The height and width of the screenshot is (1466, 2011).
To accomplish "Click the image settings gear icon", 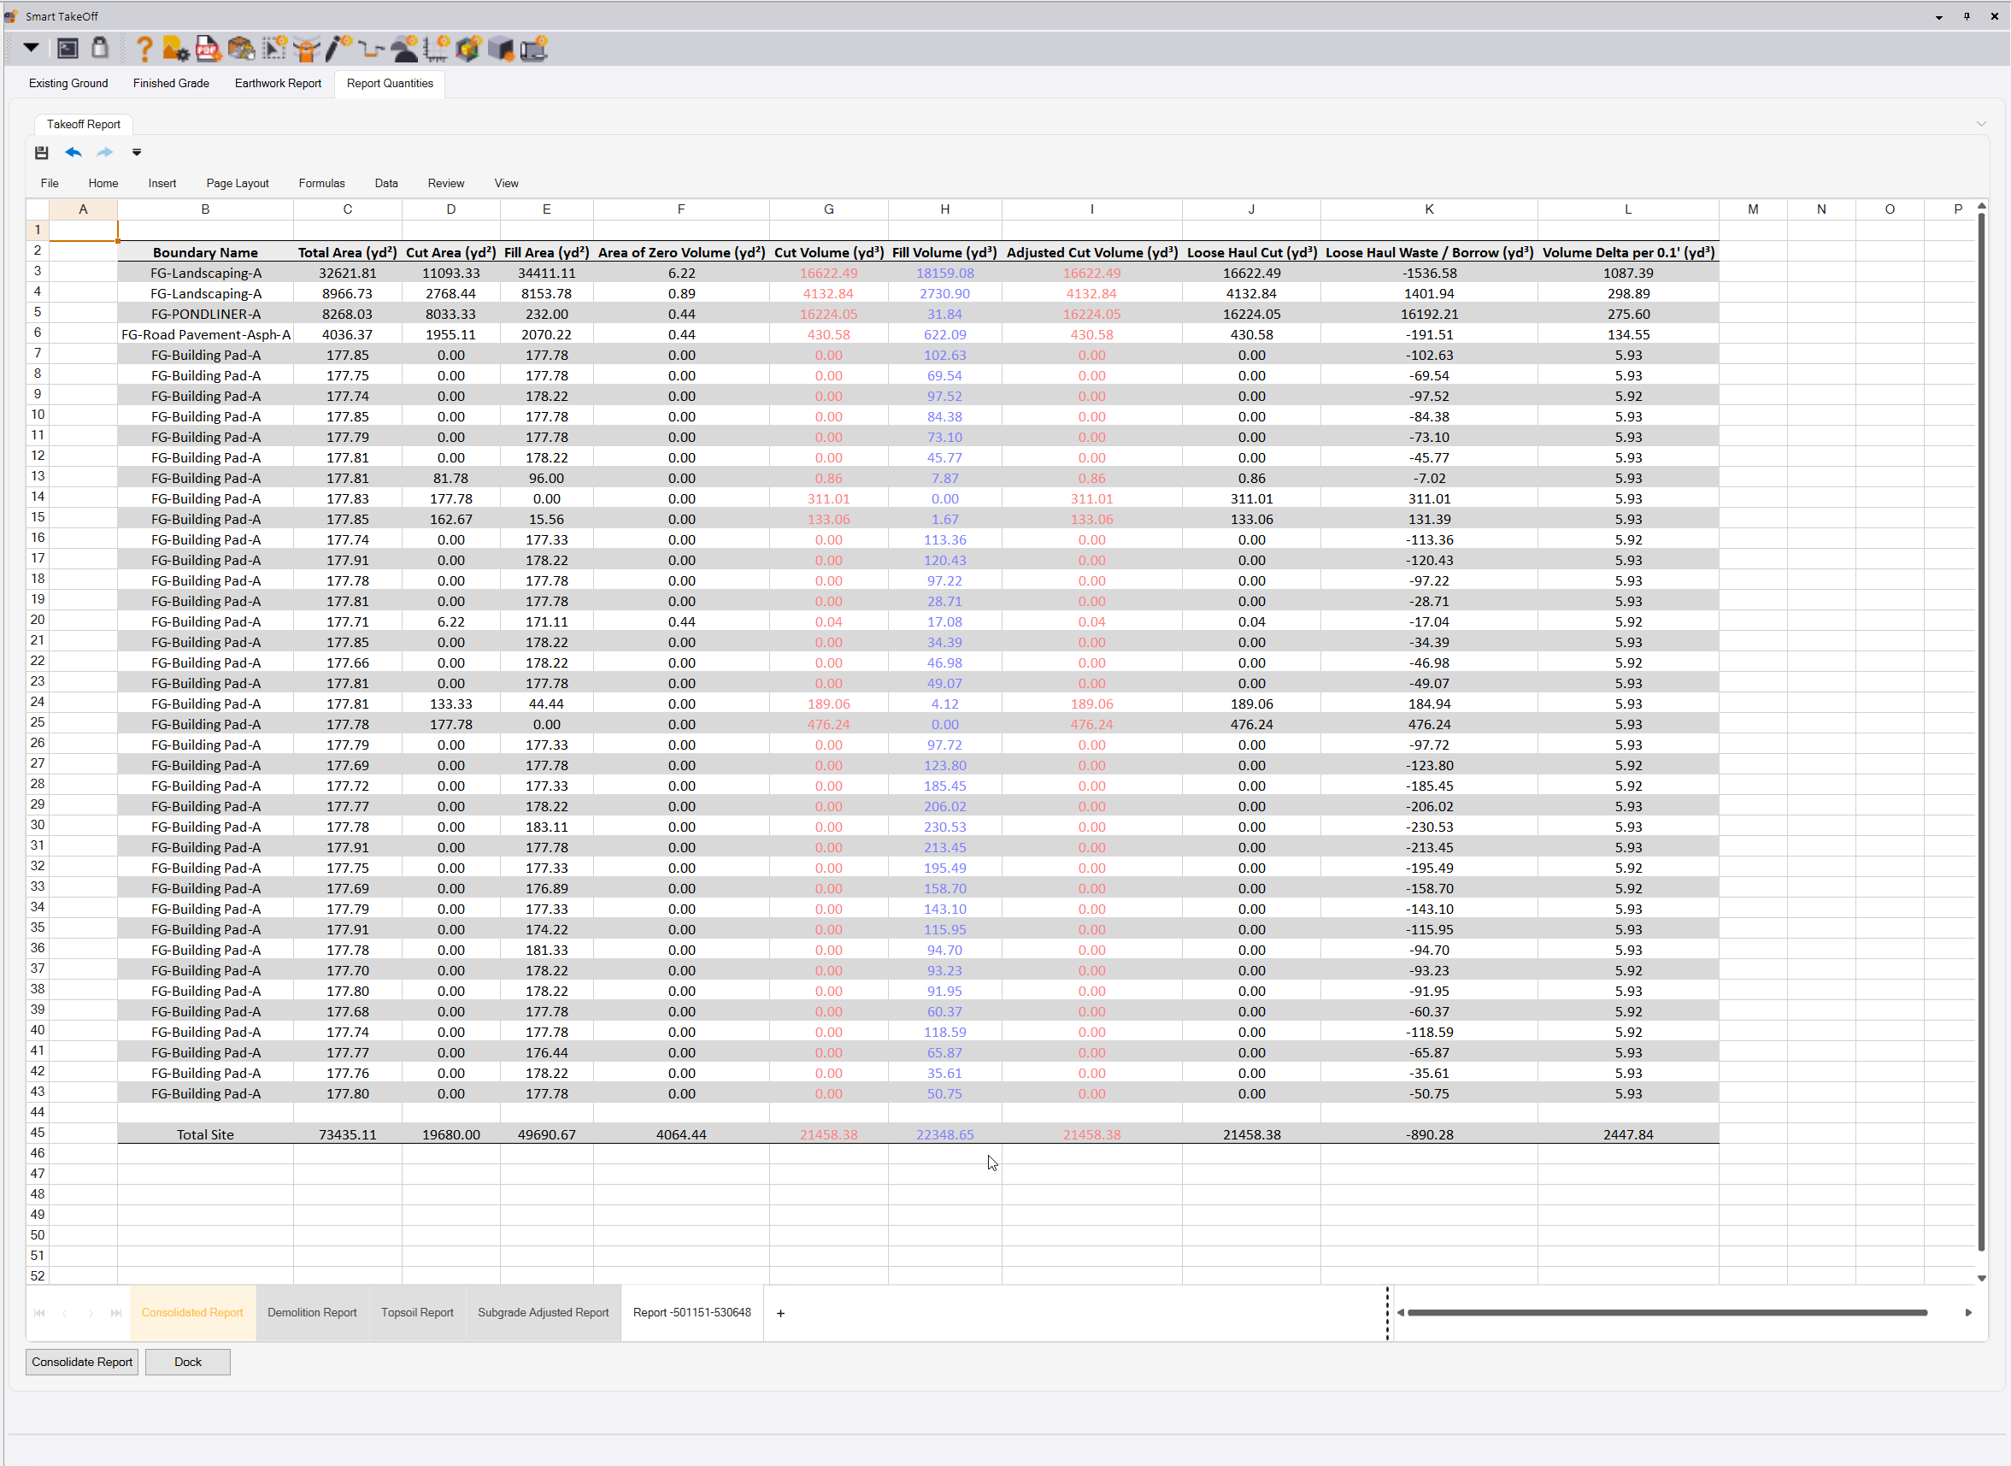I will tap(176, 49).
